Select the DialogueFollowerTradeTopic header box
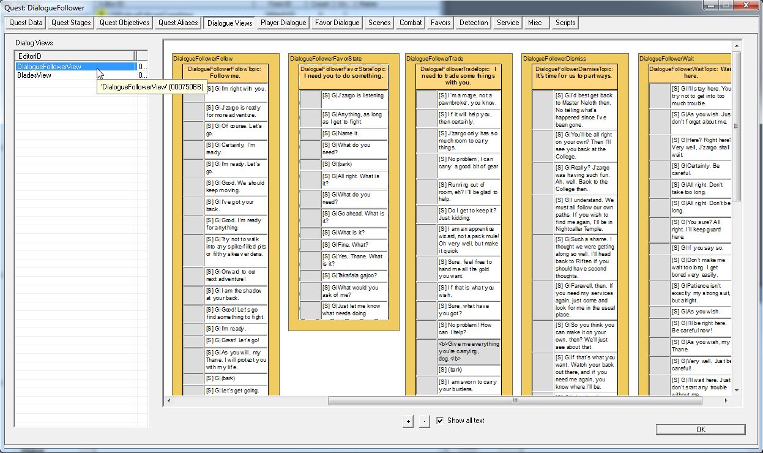The image size is (763, 453). pyautogui.click(x=458, y=76)
